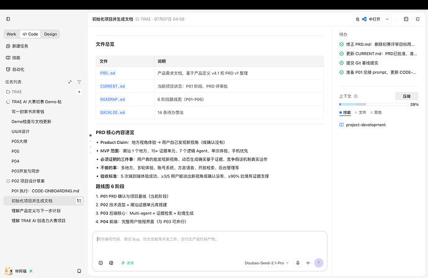Click the context usage progress bar
This screenshot has width=428, height=278.
[x=373, y=104]
